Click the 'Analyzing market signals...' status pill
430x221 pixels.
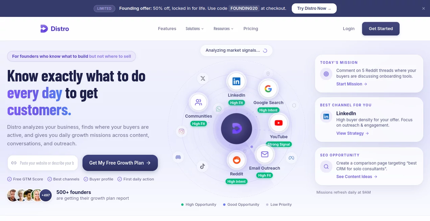pyautogui.click(x=236, y=50)
